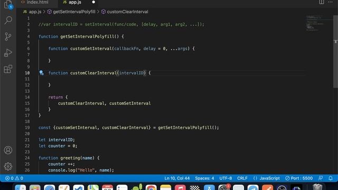Click line number 19 in gutter
This screenshot has height=190, width=338.
click(27, 128)
